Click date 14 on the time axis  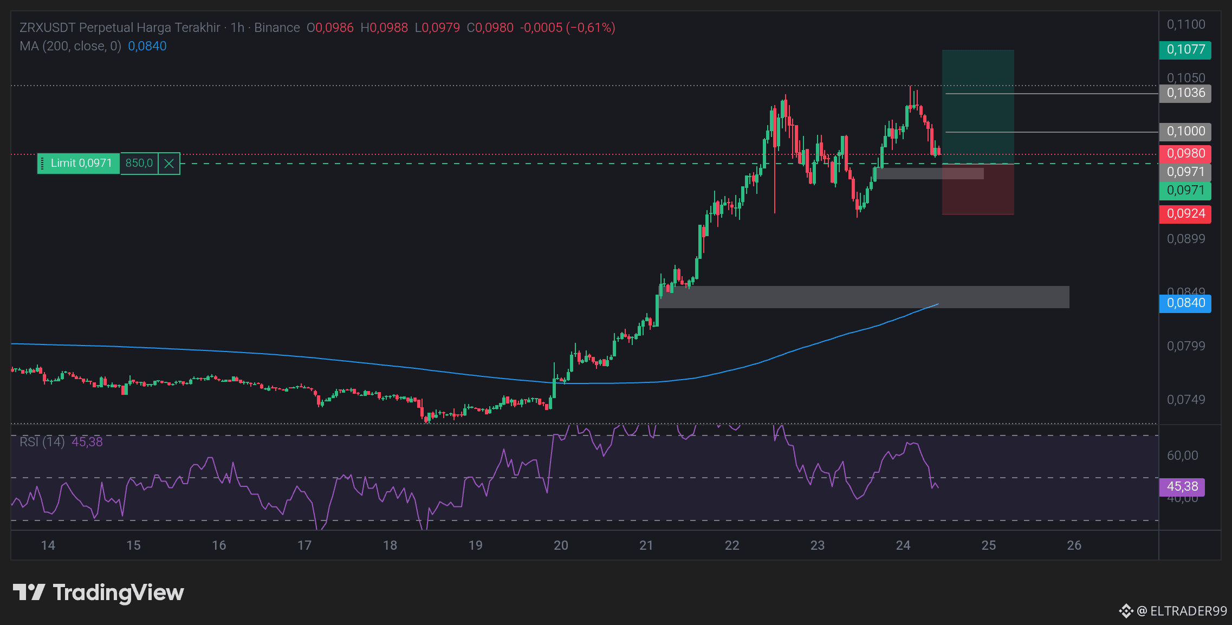coord(48,545)
